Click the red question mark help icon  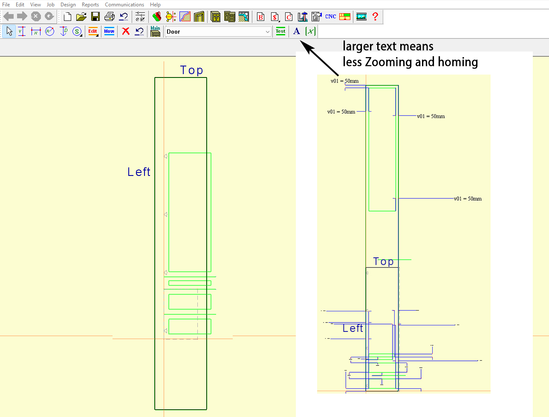coord(375,17)
